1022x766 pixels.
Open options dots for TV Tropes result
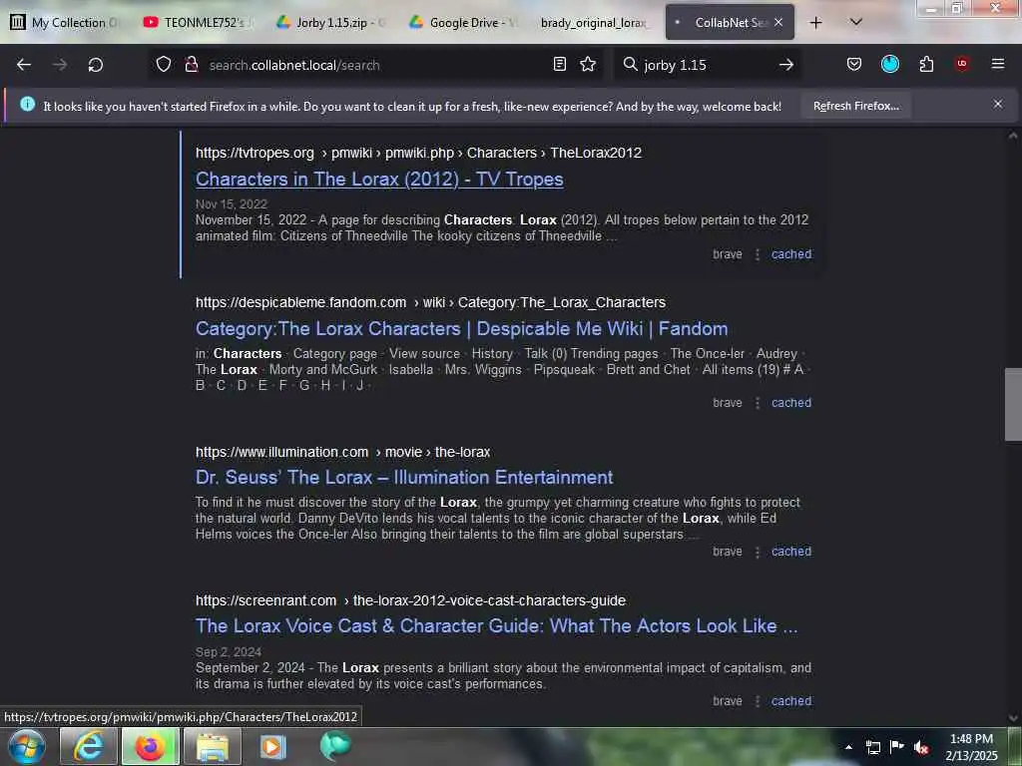[757, 254]
